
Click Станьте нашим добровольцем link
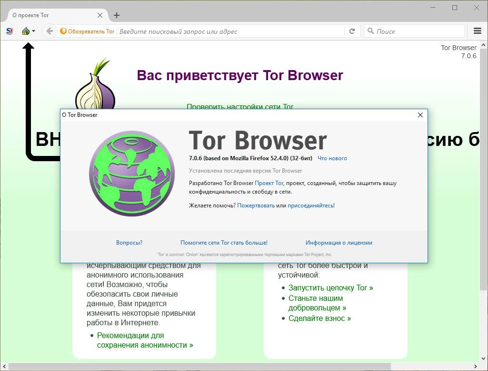point(317,303)
